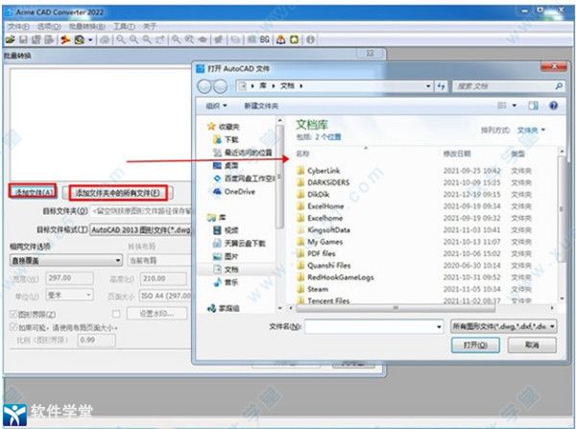Click the 修改日期 column header

(x=457, y=154)
